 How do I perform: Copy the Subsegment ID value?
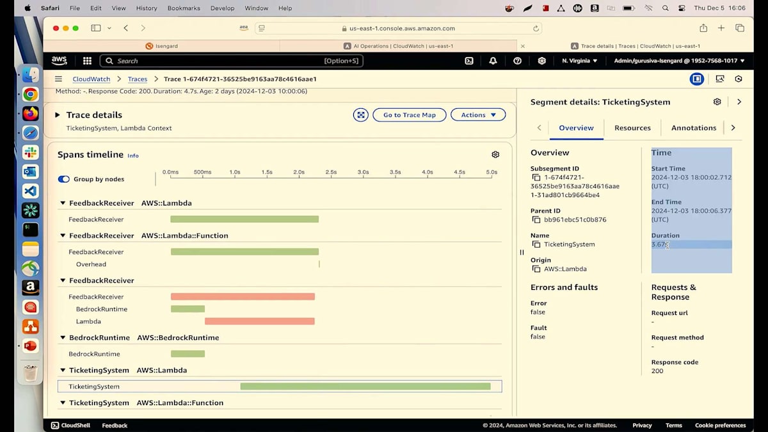coord(536,177)
